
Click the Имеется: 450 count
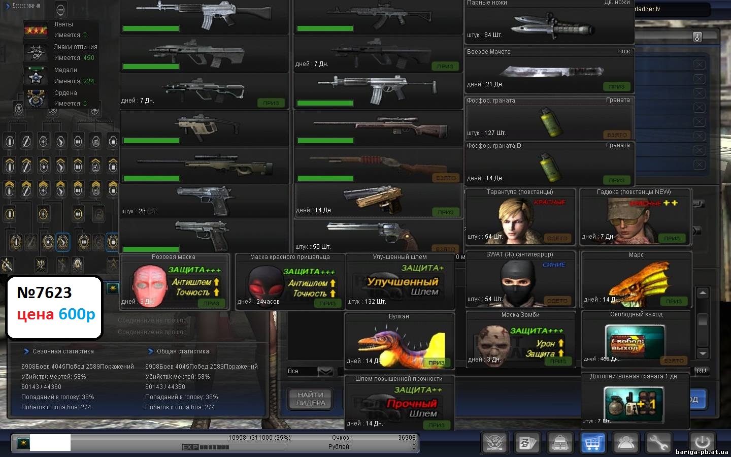tap(74, 58)
